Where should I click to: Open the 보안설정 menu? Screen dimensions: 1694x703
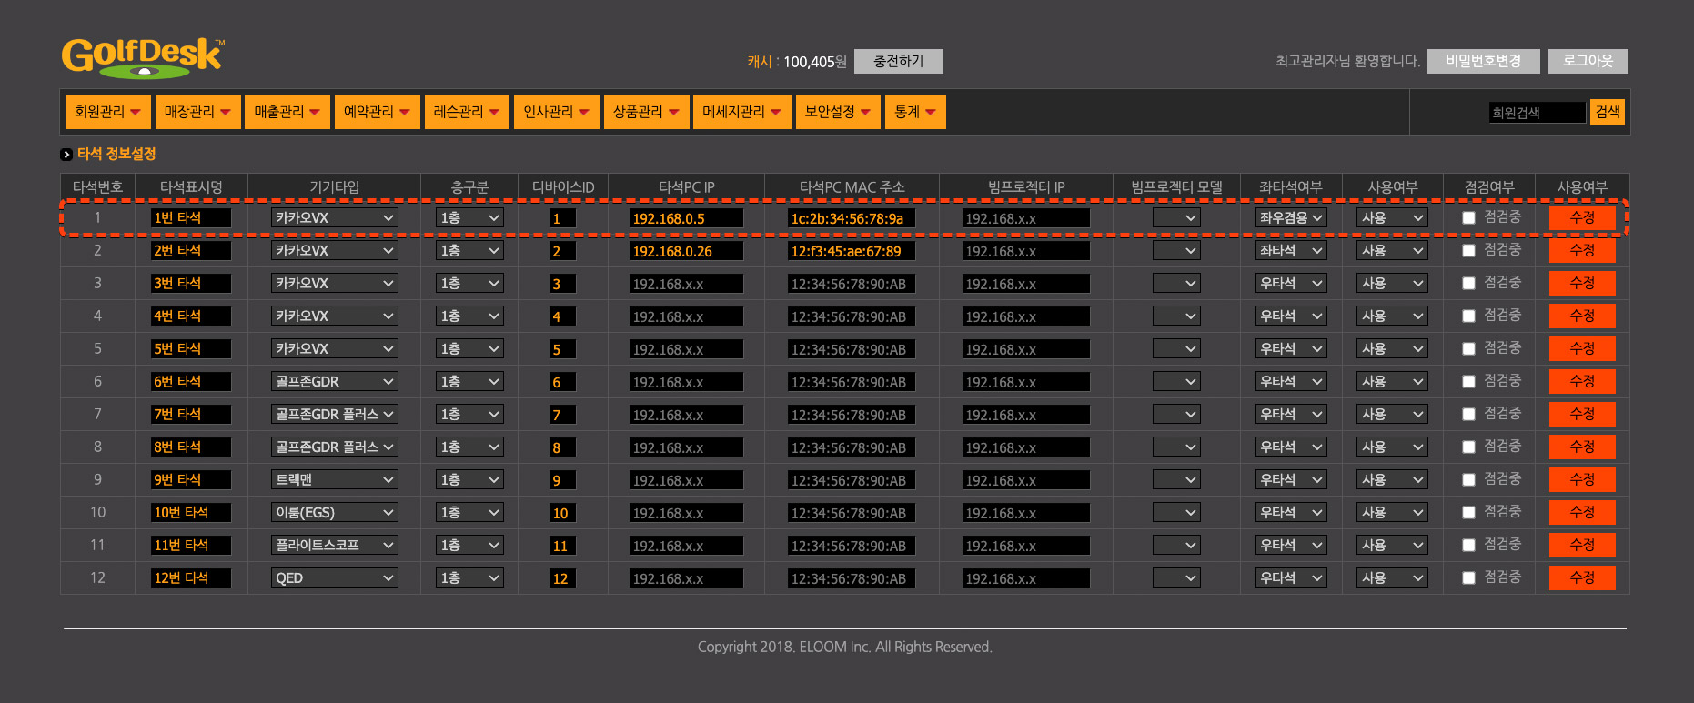[x=837, y=112]
